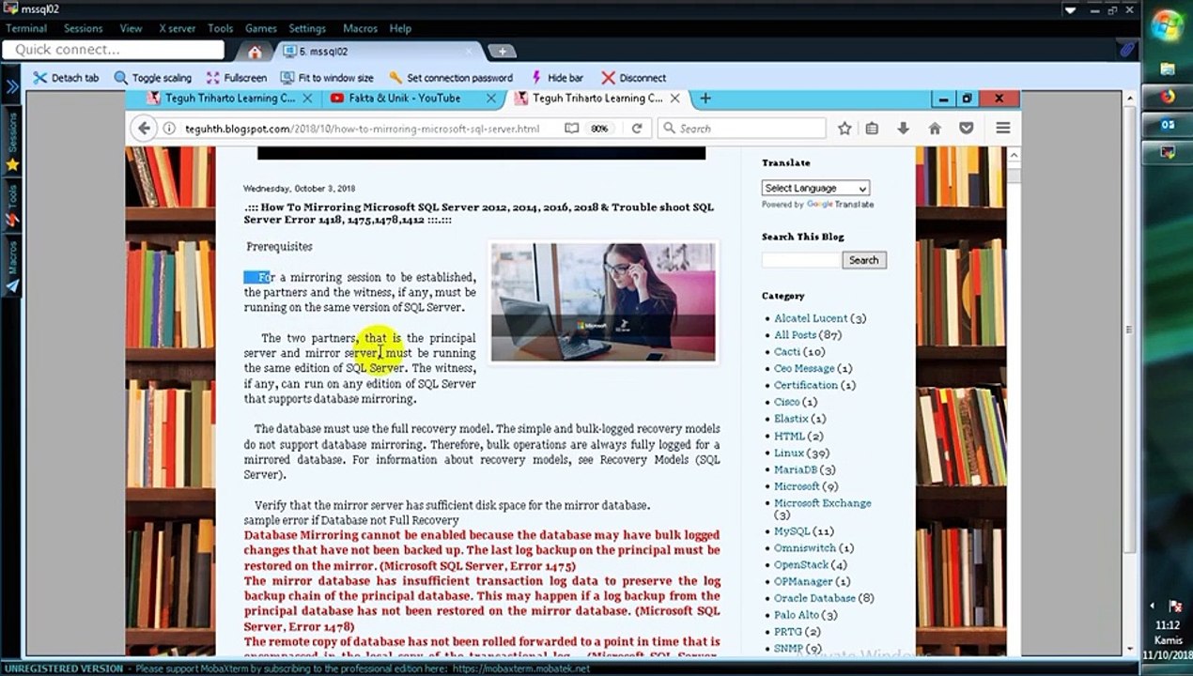Go back in the Firefox browser
The width and height of the screenshot is (1193, 676).
pyautogui.click(x=143, y=129)
